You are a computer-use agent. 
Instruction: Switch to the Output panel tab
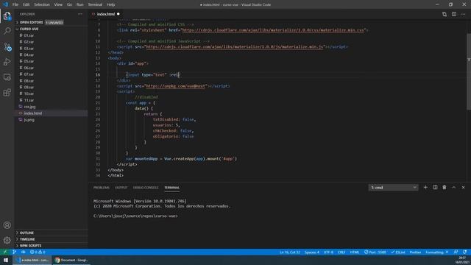121,188
